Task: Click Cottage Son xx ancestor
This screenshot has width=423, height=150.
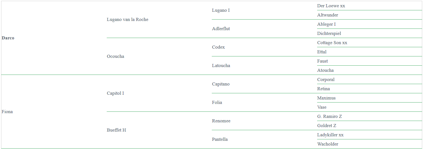Action: [x=332, y=43]
